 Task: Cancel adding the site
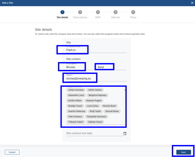(x=12, y=152)
